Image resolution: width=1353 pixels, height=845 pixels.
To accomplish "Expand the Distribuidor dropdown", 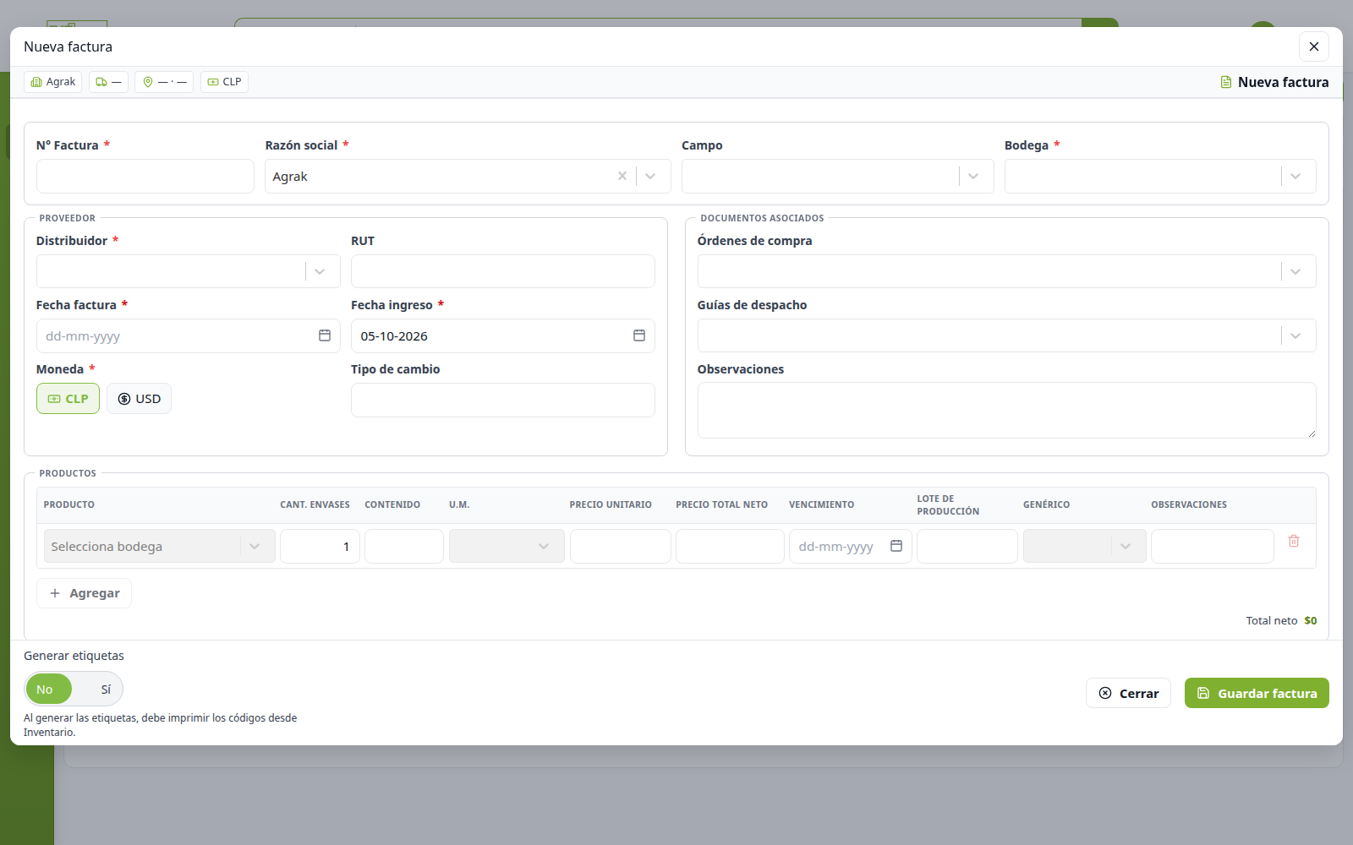I will 320,271.
